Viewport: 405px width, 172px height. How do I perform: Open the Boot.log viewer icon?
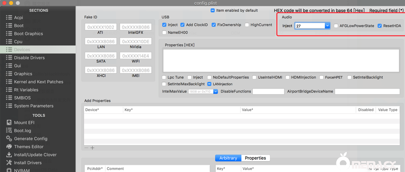click(9, 131)
